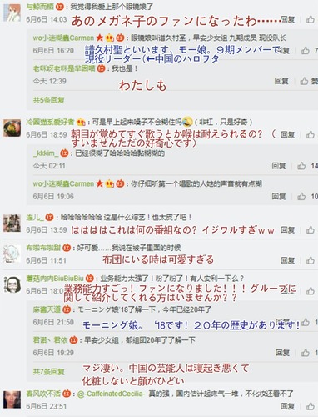
Task: Like wo小迷糊蟲Carmen's 16:20 reply
Action: tap(306, 50)
